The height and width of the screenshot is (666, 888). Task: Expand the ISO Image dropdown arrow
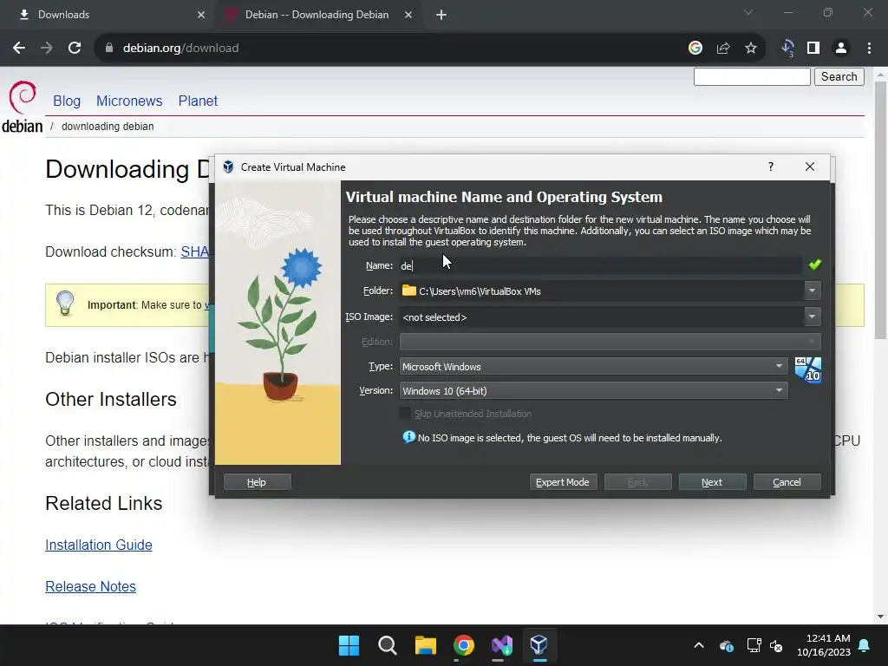point(812,317)
